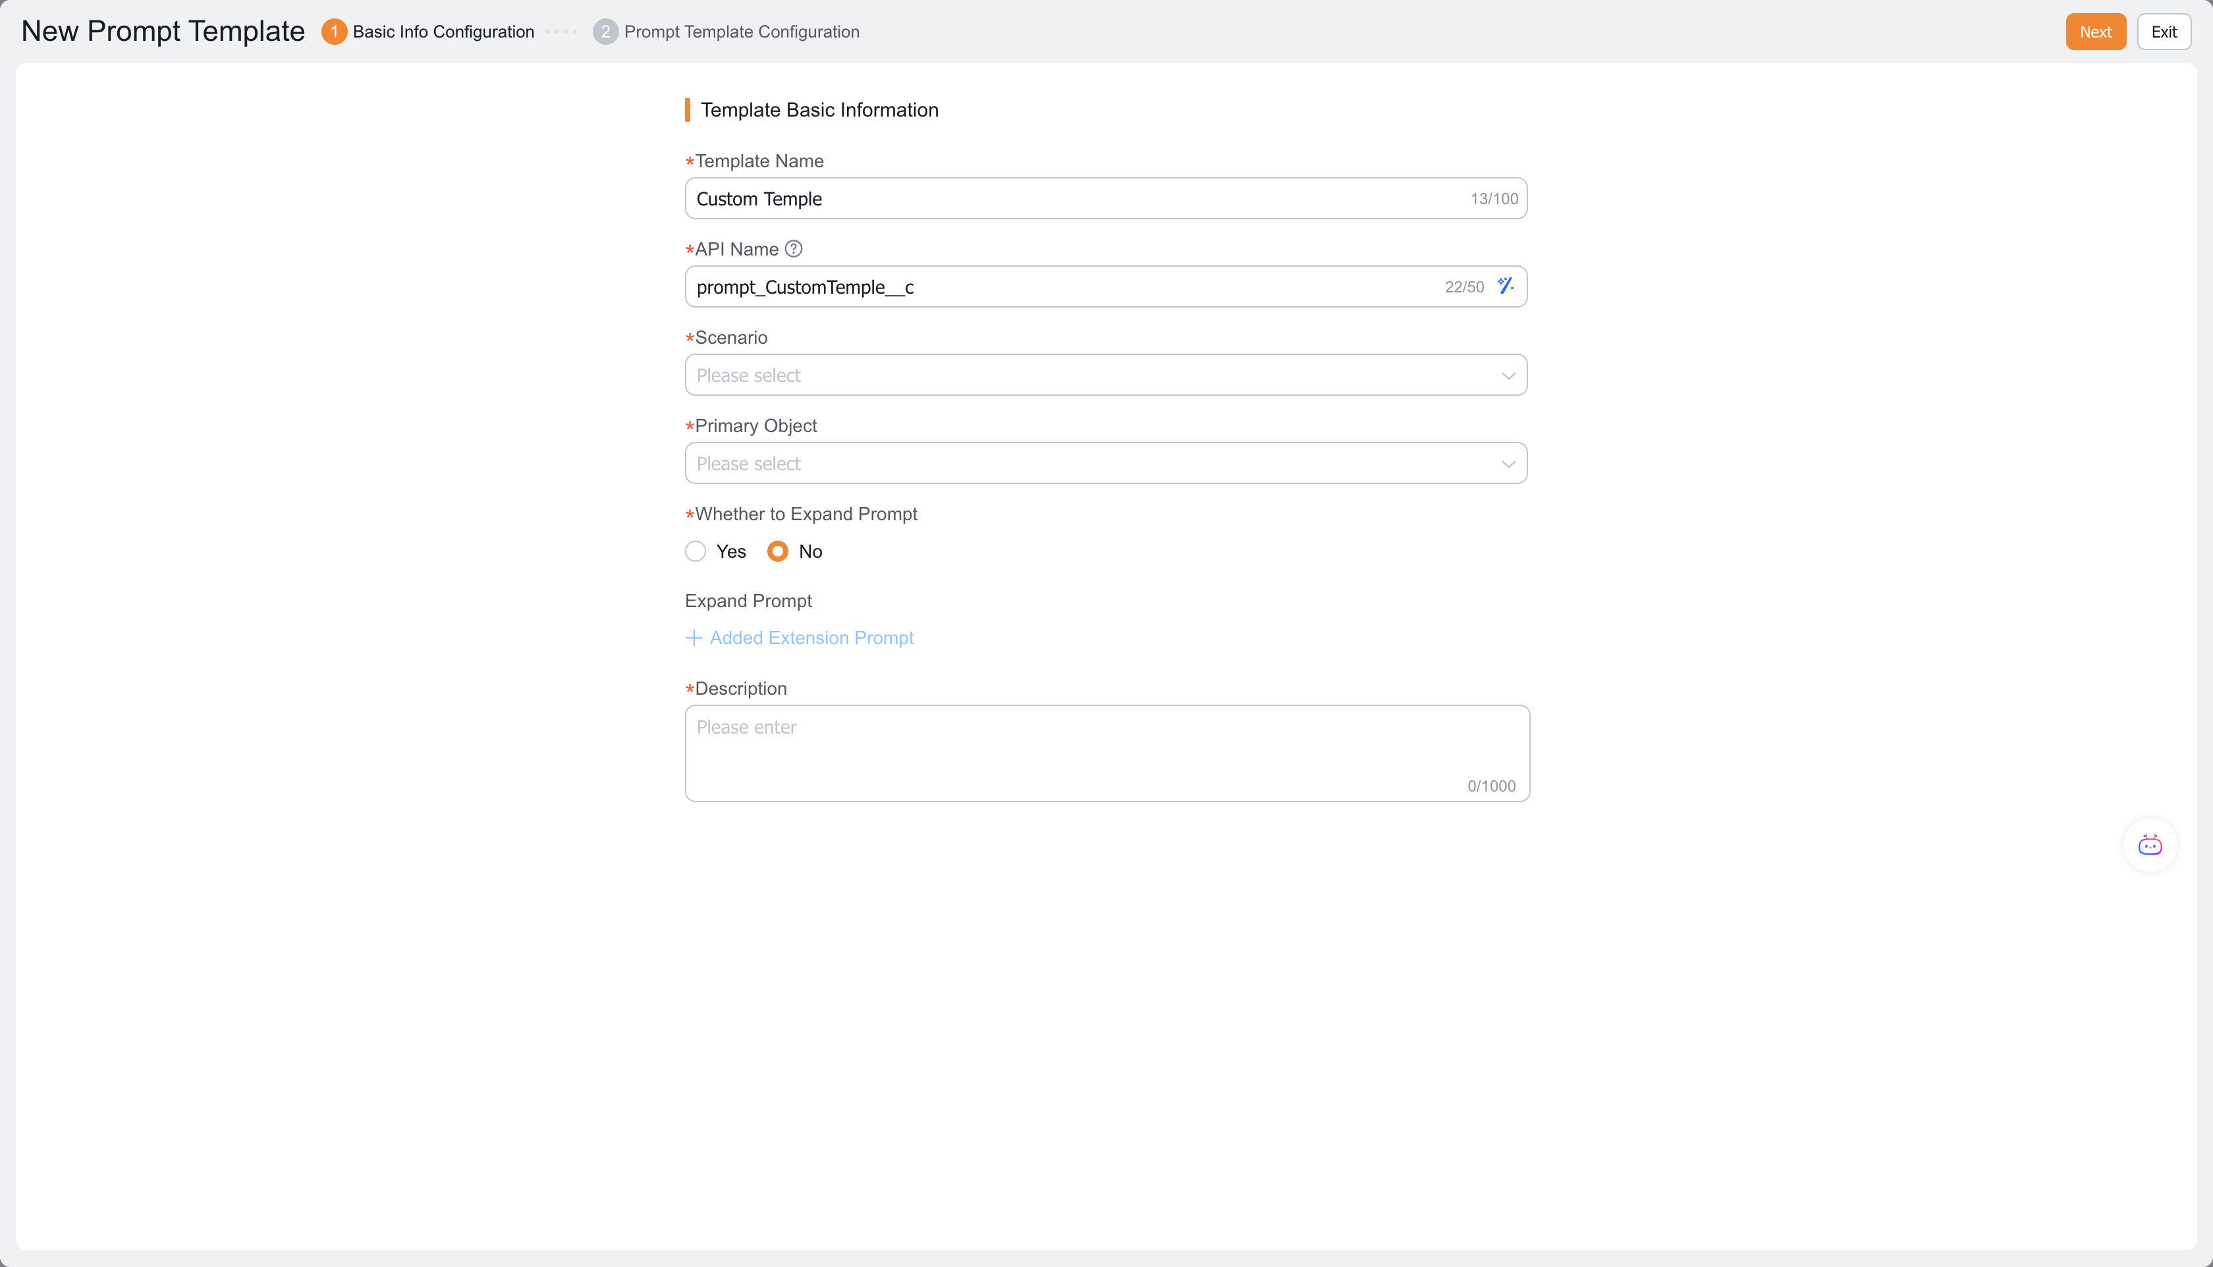Click the Primary Object chevron arrow
The width and height of the screenshot is (2213, 1267).
click(1508, 464)
